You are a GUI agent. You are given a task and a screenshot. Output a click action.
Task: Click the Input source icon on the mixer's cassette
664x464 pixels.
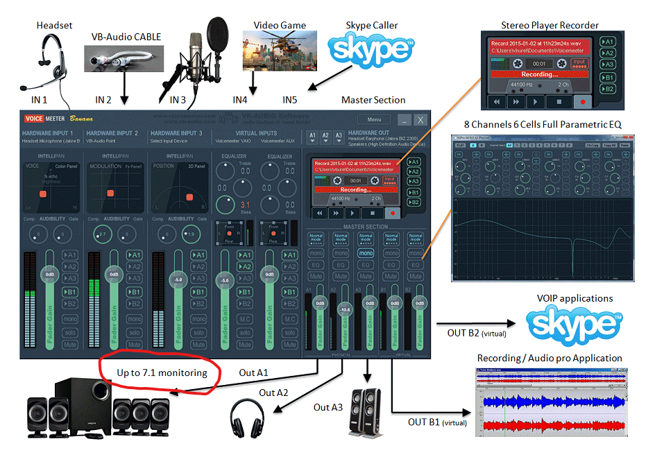coord(390,179)
